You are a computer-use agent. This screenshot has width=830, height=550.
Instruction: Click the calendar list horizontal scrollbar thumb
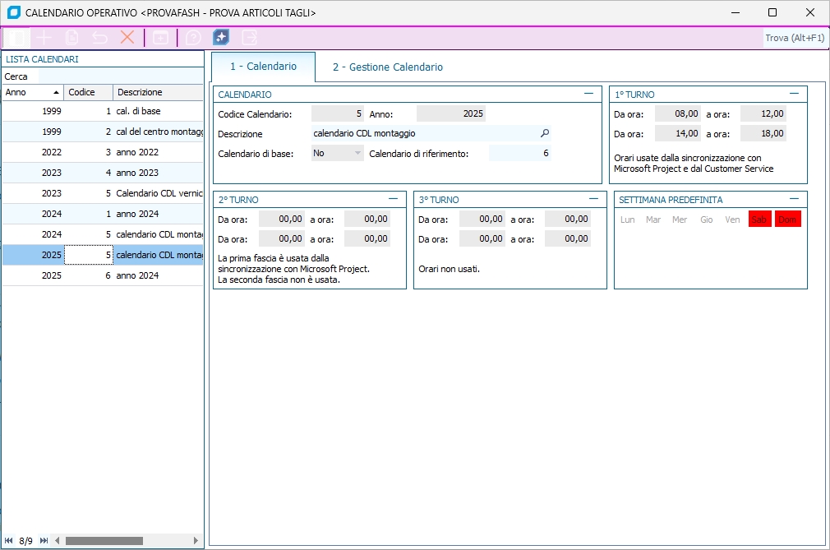(104, 540)
